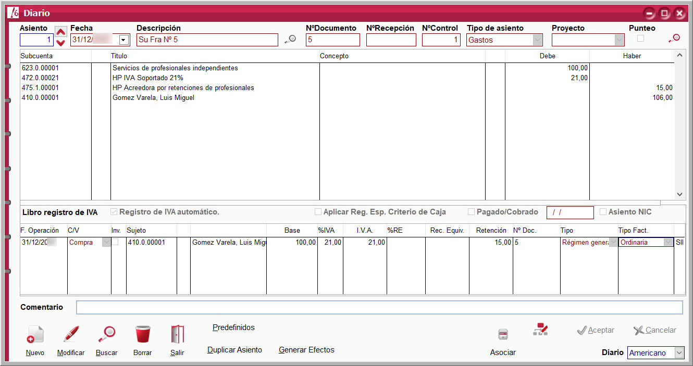Click the Comentario text field
693x366 pixels.
(379, 308)
